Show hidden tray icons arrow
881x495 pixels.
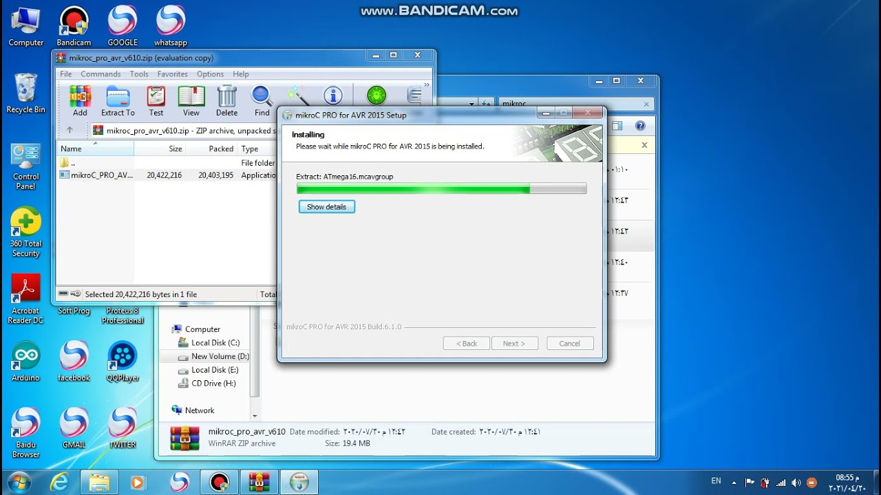pyautogui.click(x=734, y=483)
